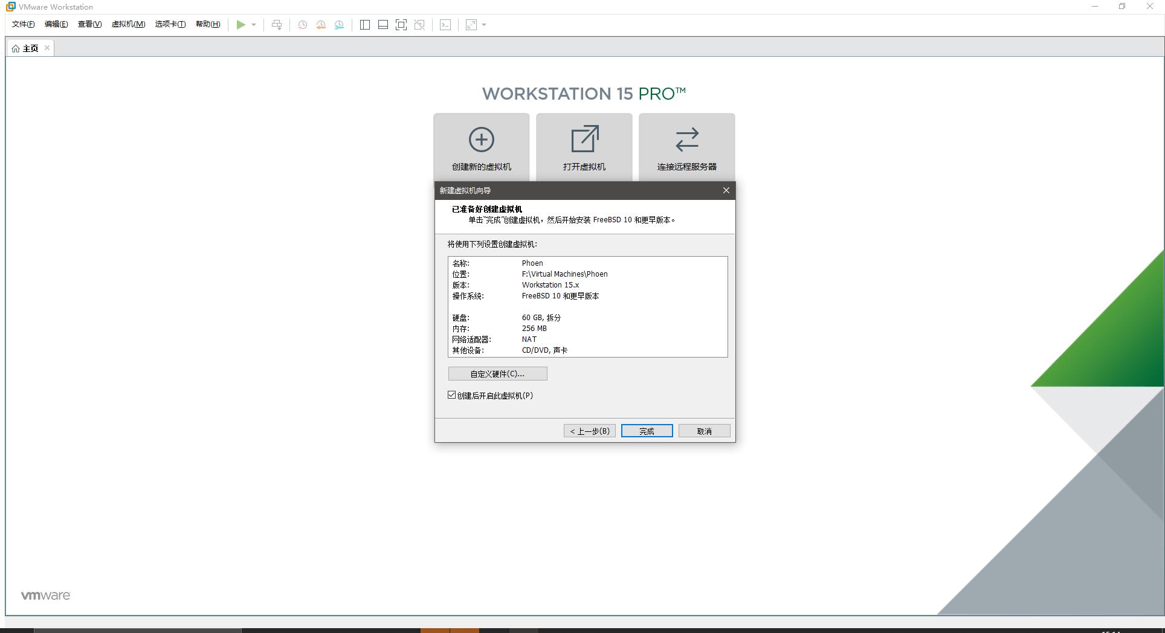This screenshot has height=633, width=1165.
Task: Open the snapshot manager
Action: coord(339,25)
